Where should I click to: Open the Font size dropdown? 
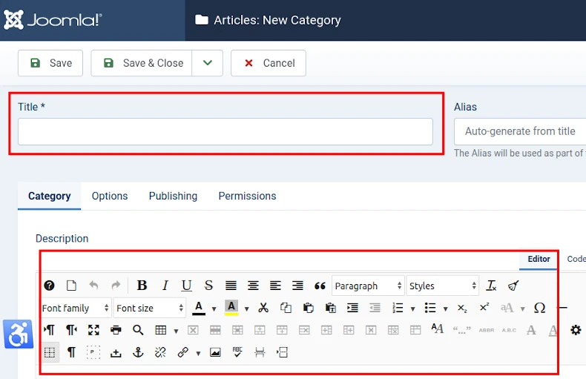(x=150, y=308)
